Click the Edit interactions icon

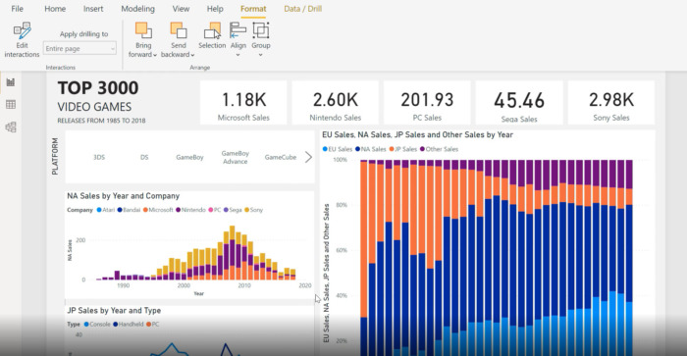[x=22, y=31]
